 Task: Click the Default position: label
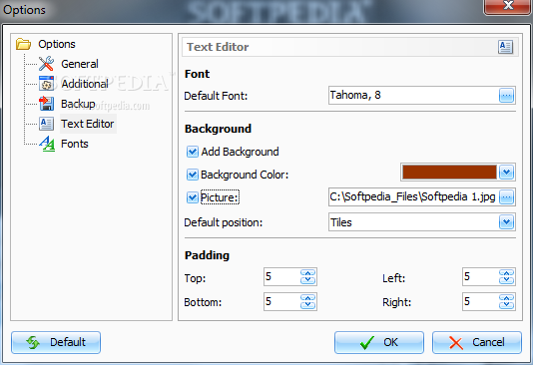tap(224, 222)
